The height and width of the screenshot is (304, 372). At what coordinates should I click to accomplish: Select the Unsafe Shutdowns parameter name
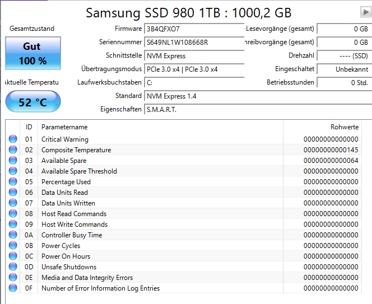[x=69, y=267]
